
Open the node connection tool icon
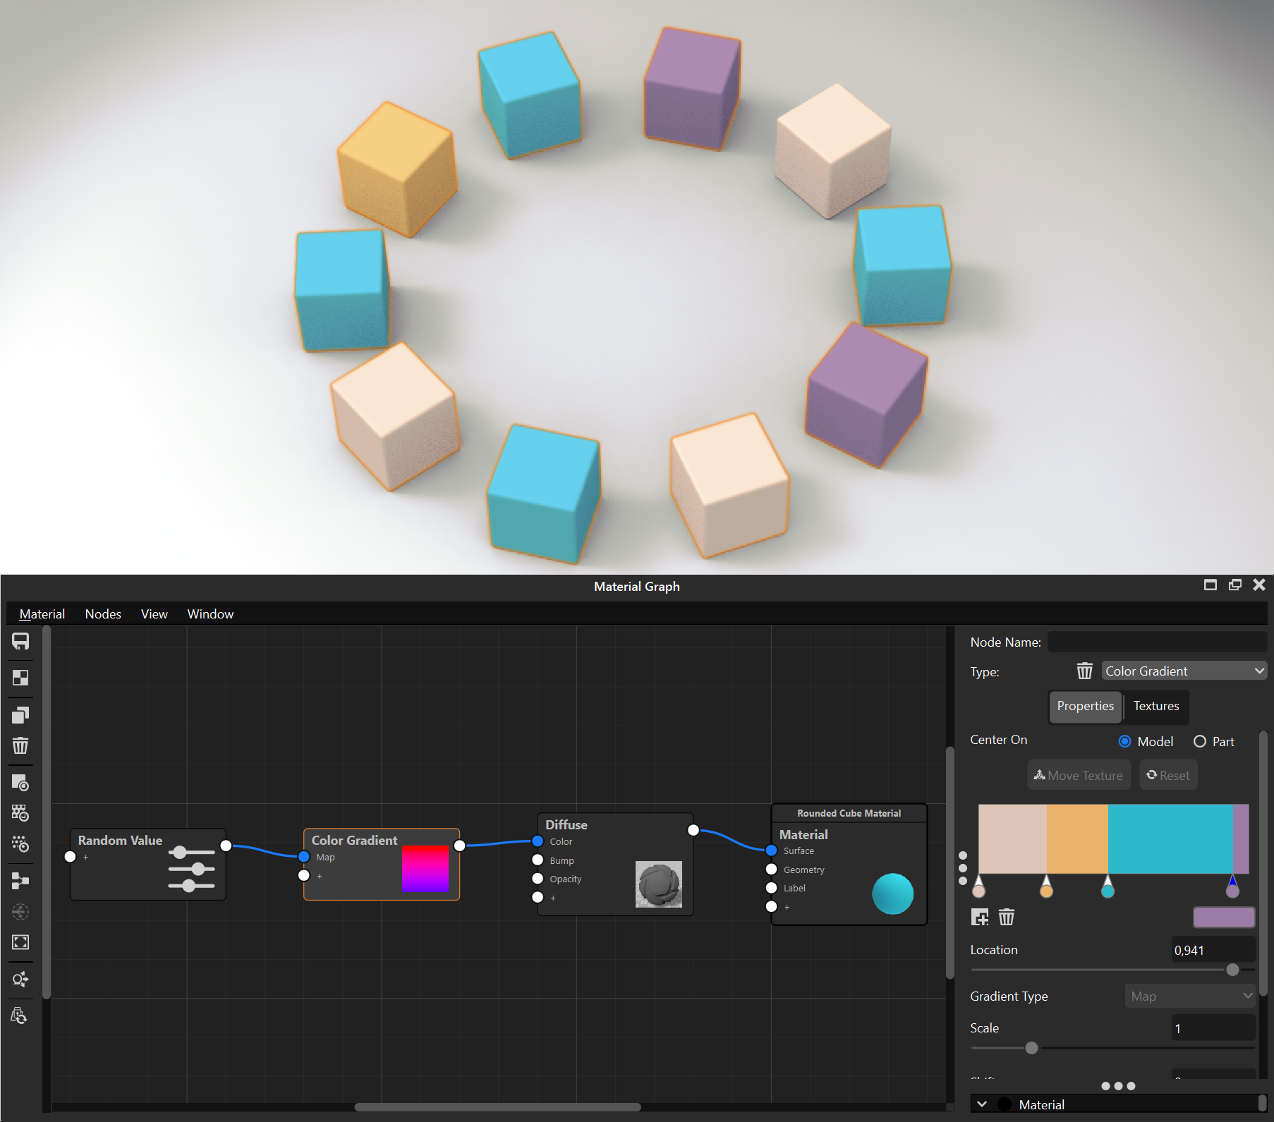20,880
